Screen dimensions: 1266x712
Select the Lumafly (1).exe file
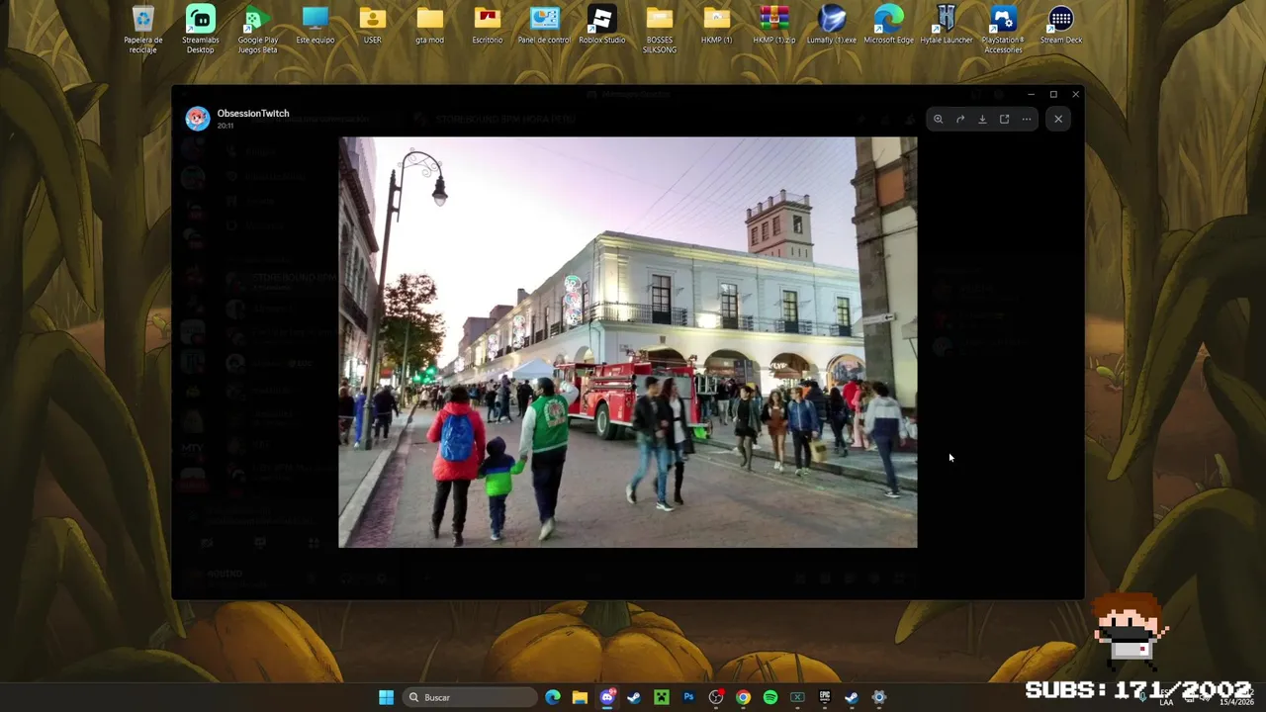832,26
